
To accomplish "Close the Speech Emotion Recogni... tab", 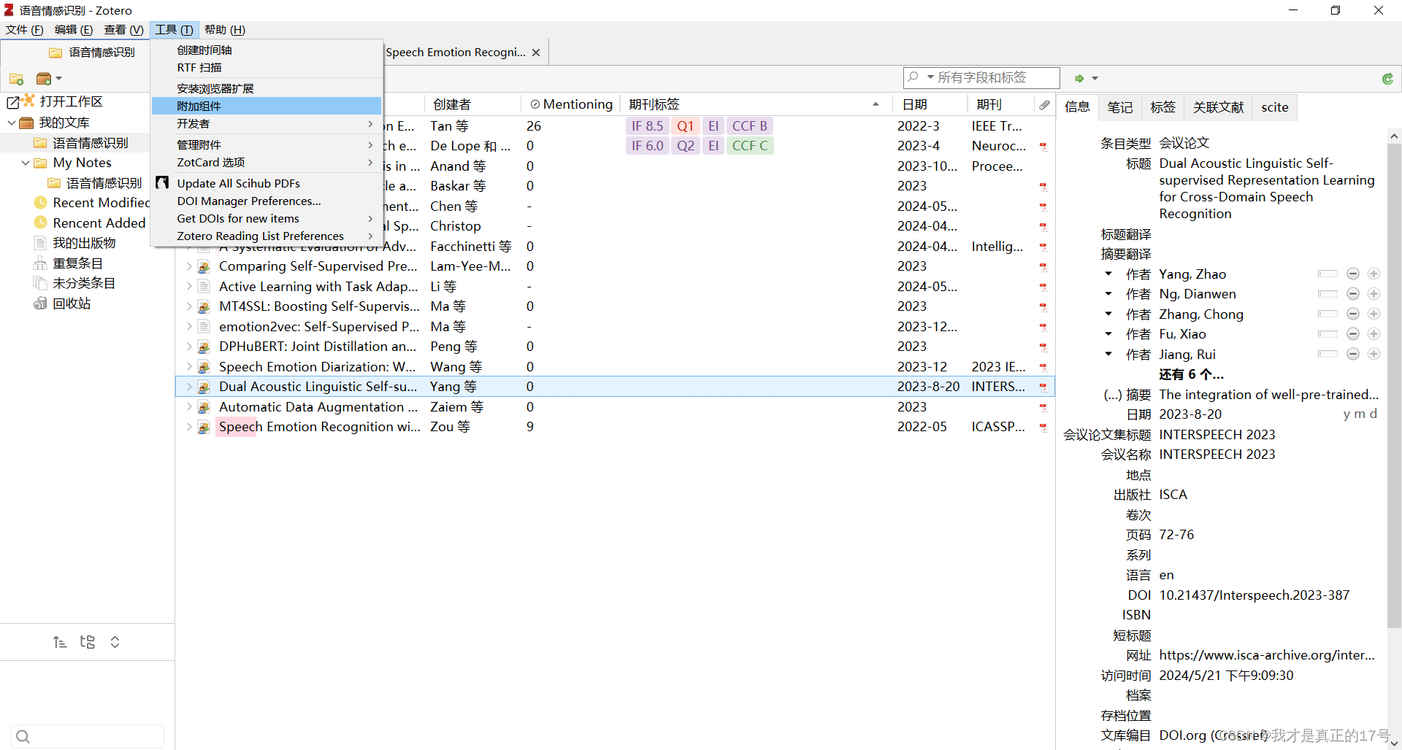I will click(536, 53).
